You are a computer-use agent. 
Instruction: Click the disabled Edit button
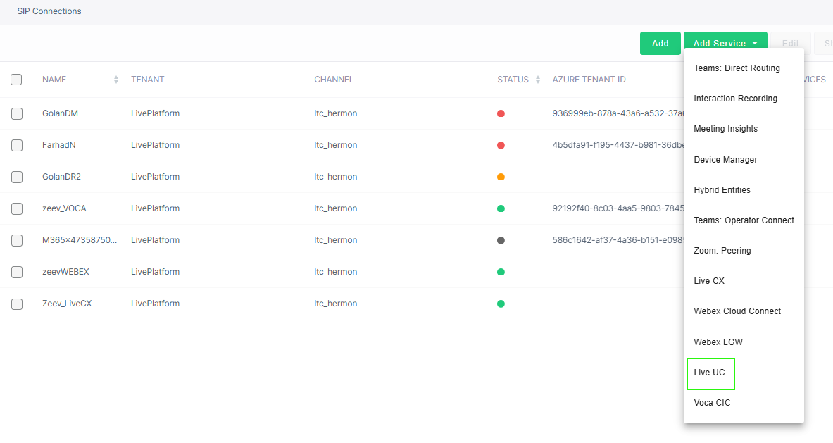point(791,43)
